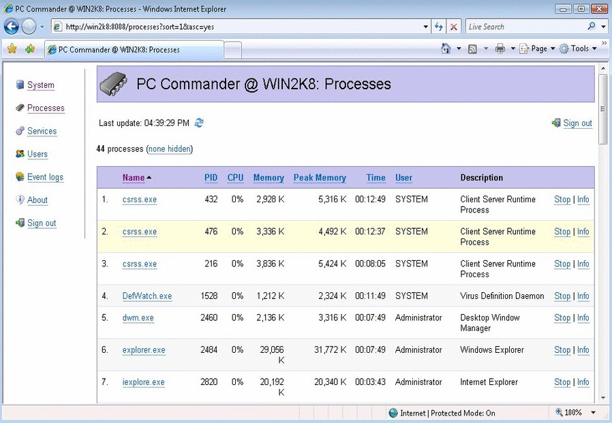Image resolution: width=612 pixels, height=423 pixels.
Task: Expand the Feeds button dropdown arrow
Action: pyautogui.click(x=485, y=49)
